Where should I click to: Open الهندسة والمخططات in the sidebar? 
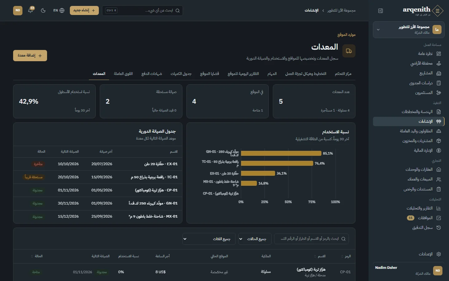408,112
